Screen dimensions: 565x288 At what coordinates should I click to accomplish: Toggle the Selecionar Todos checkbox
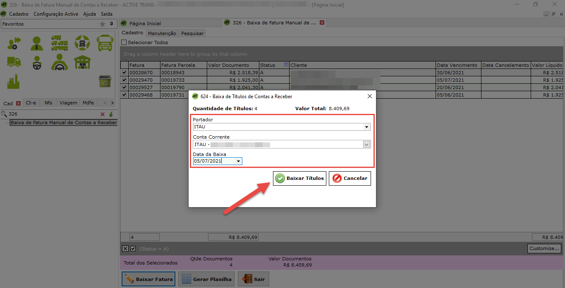[124, 42]
